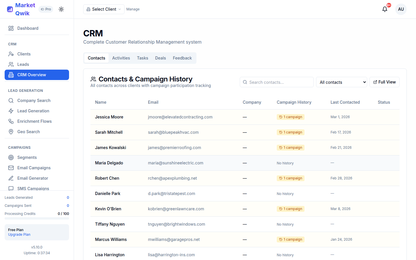Select the Clients icon in the sidebar

[11, 54]
